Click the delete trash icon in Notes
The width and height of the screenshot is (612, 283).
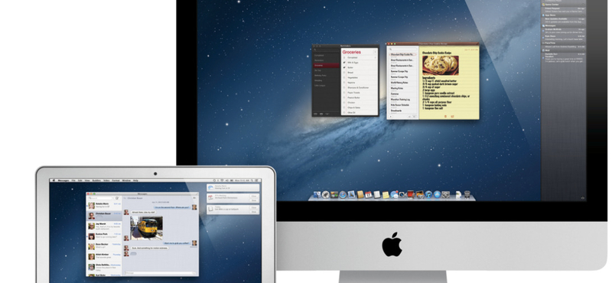coord(445,116)
